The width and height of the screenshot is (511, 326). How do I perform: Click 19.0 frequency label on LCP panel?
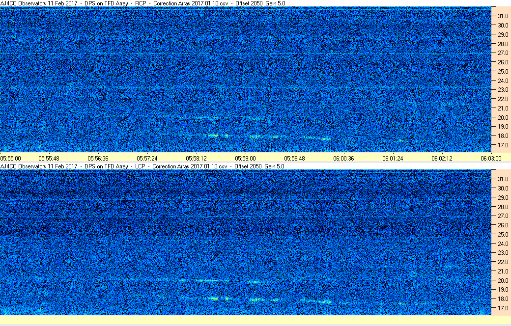503,290
